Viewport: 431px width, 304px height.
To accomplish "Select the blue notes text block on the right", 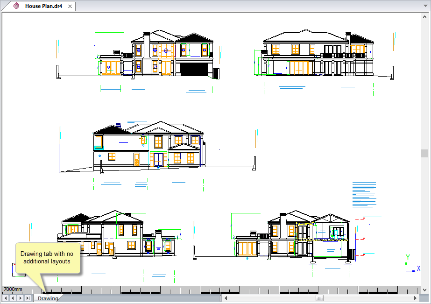I will pos(364,194).
